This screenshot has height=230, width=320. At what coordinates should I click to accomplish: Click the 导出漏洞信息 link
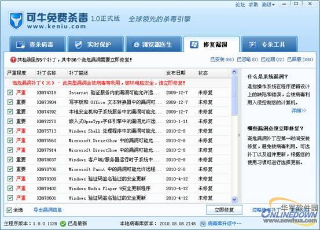pos(48,210)
